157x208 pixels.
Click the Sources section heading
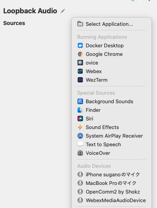pos(14,23)
